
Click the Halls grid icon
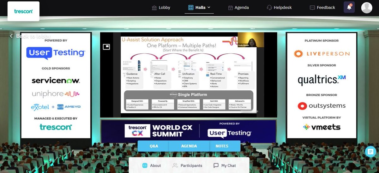pos(191,8)
